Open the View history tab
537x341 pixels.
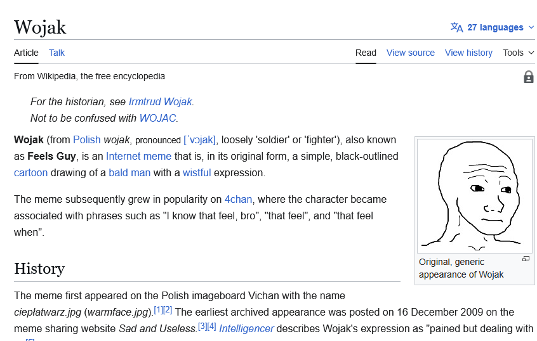click(468, 53)
